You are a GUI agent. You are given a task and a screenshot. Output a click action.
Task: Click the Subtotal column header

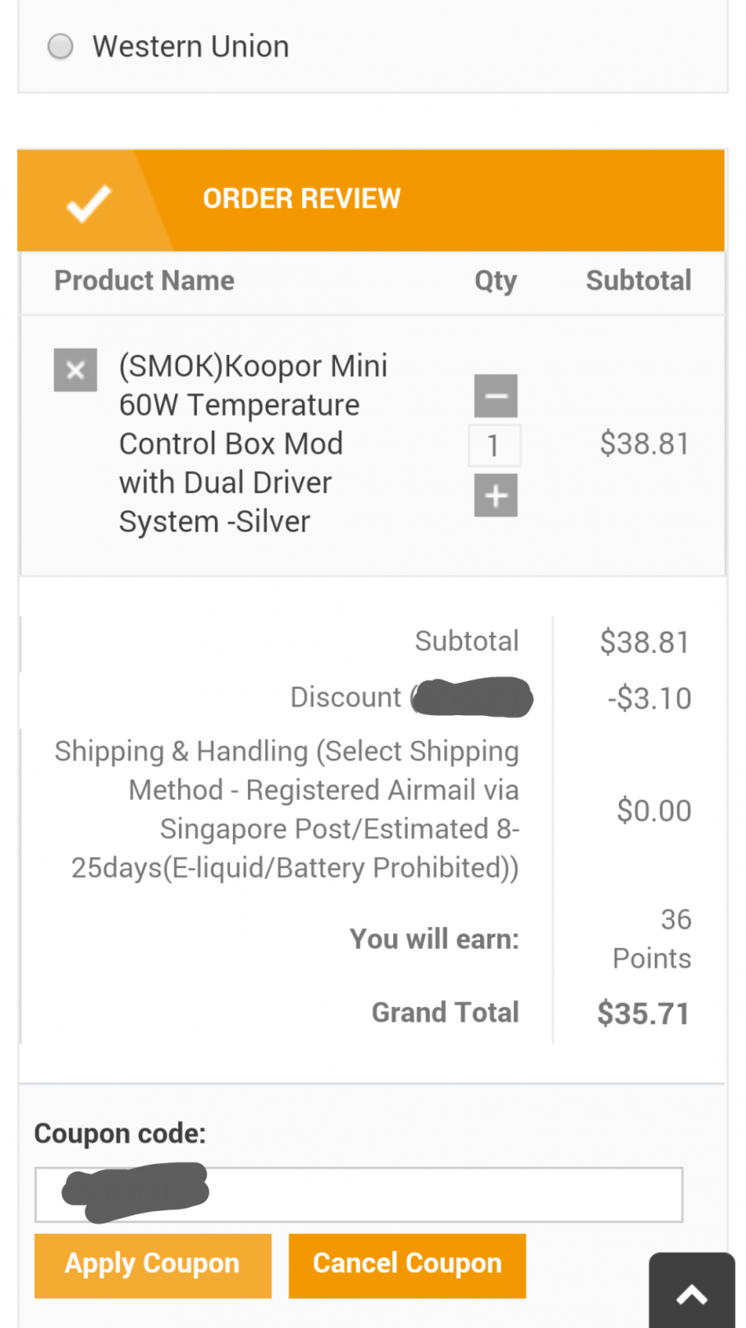pyautogui.click(x=638, y=281)
